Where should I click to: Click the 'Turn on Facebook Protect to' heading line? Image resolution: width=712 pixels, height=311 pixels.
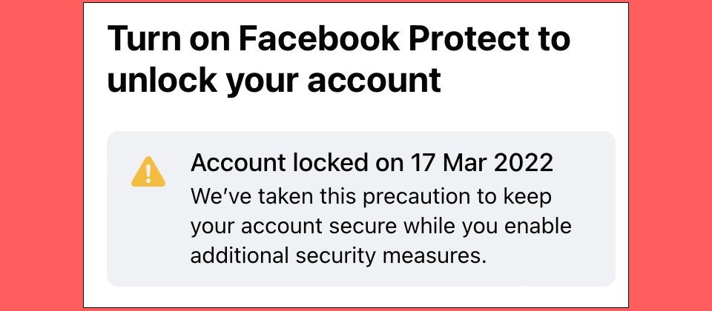coord(339,39)
